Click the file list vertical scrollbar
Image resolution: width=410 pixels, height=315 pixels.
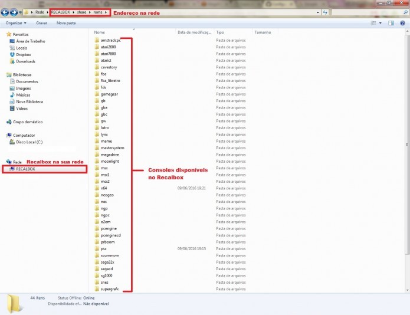(407, 145)
